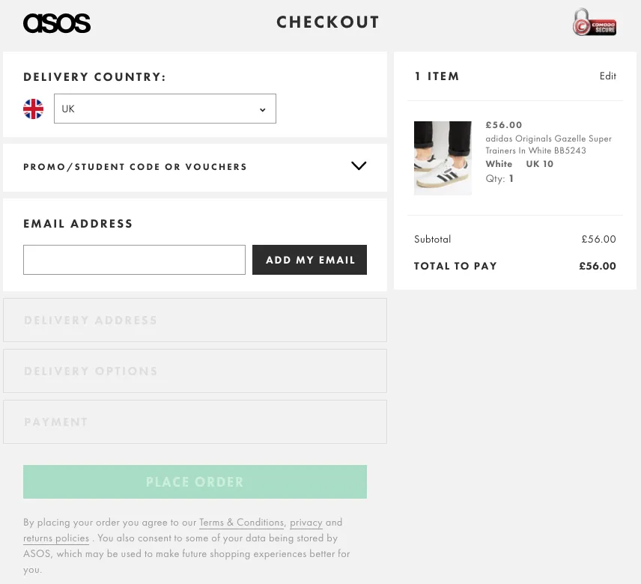Click the Total to Pay amount
Screen dimensions: 641x584
[597, 267]
